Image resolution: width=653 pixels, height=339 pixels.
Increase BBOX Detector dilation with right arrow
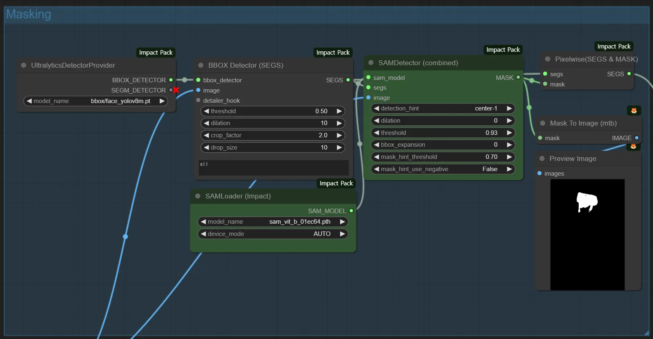click(339, 123)
